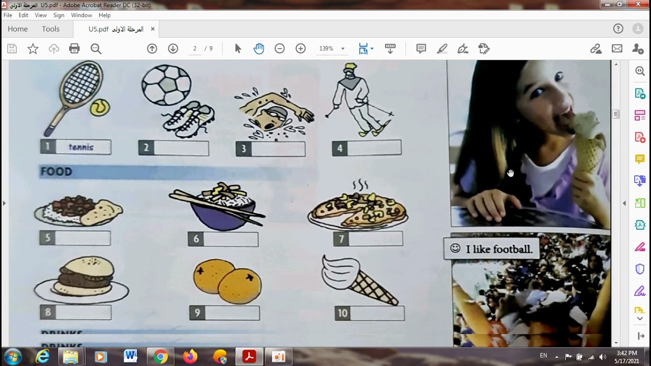Screen dimensions: 651x366
Task: Open the search tool in the right pane
Action: point(640,72)
